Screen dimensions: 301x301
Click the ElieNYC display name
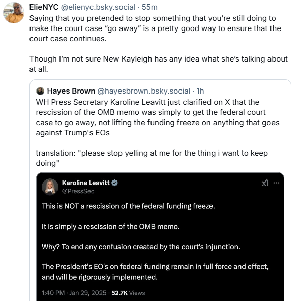(x=44, y=7)
